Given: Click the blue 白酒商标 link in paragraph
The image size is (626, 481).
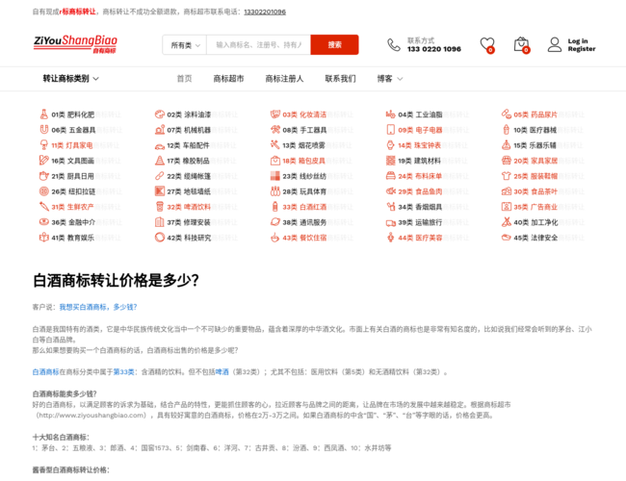Looking at the screenshot, I should click(x=45, y=371).
